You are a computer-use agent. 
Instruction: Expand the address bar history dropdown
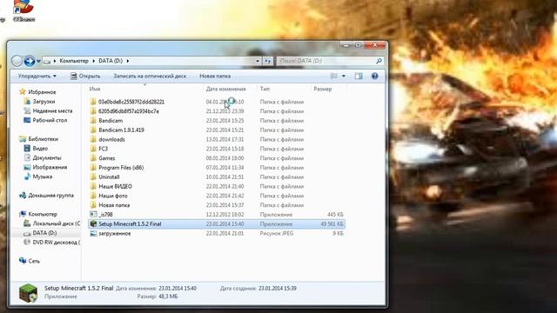(x=258, y=61)
